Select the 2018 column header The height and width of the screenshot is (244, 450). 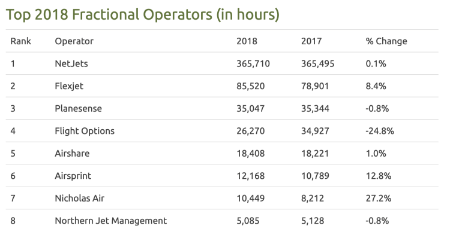(247, 41)
